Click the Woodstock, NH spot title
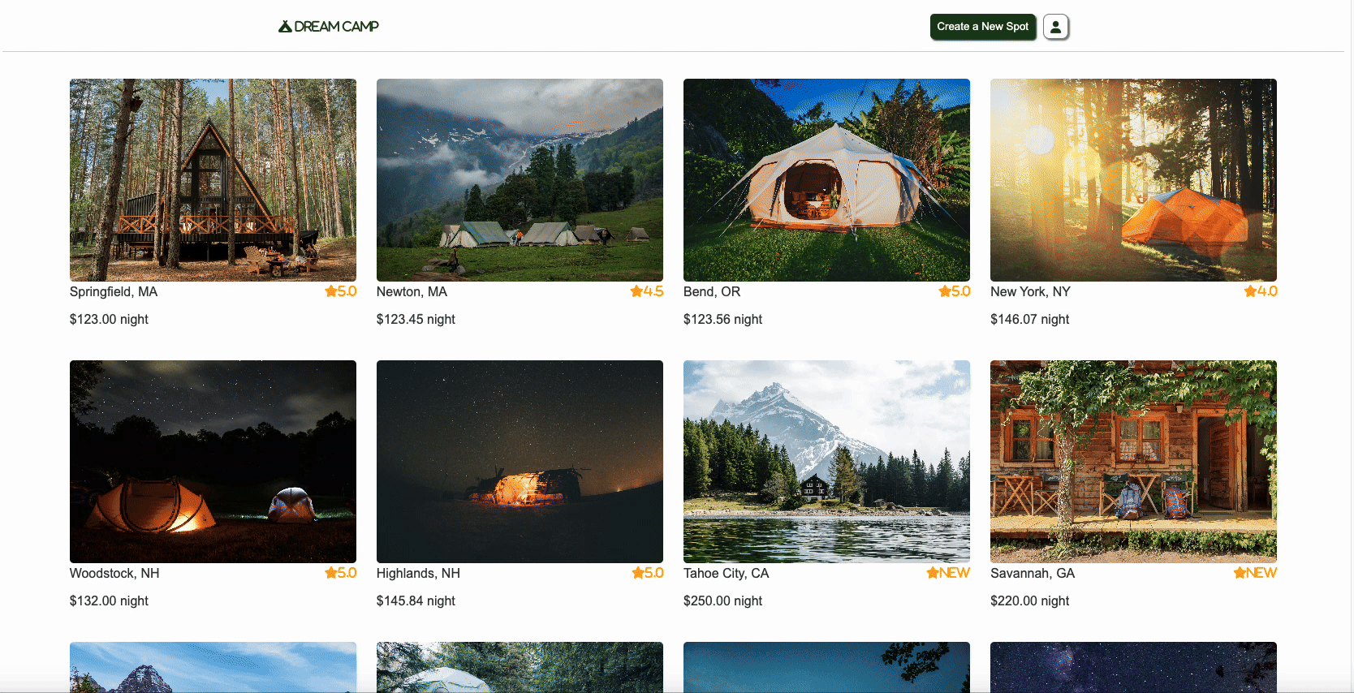The width and height of the screenshot is (1354, 693). tap(114, 573)
